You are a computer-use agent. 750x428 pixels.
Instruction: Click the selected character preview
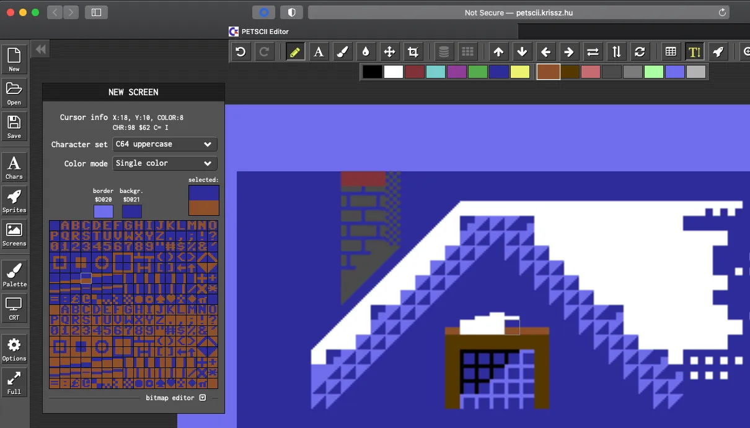pyautogui.click(x=204, y=200)
